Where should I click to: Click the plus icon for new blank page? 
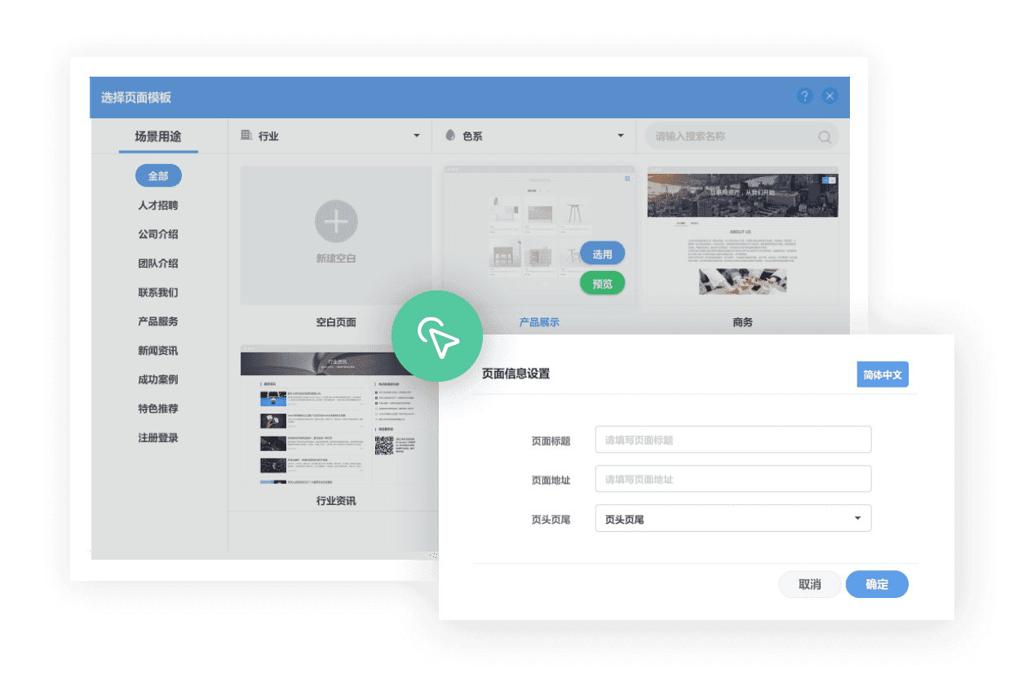click(x=335, y=221)
